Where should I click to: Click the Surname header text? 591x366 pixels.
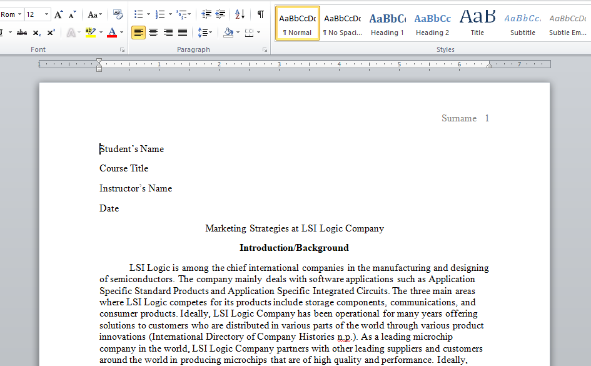pos(459,118)
